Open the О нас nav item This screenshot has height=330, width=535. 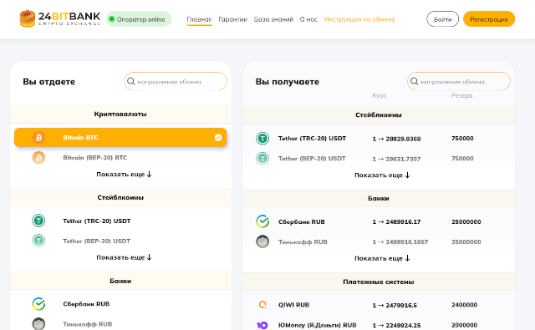click(x=308, y=19)
